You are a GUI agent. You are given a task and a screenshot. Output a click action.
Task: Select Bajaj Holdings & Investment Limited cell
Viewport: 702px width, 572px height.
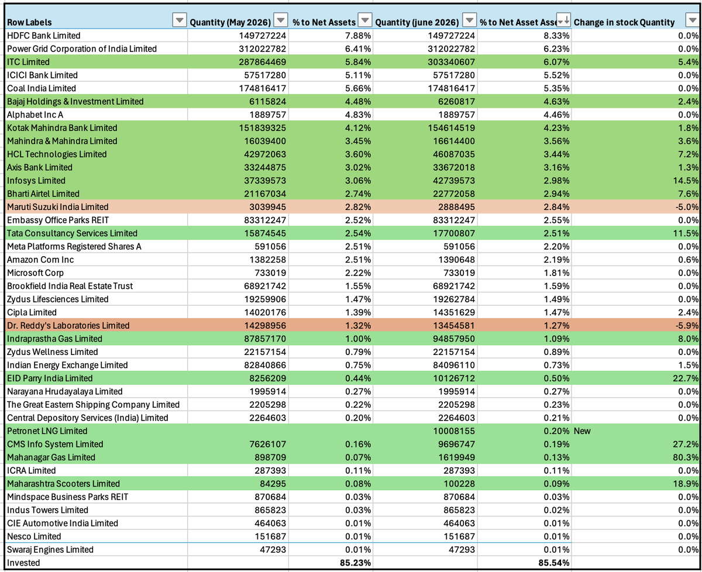tap(95, 101)
